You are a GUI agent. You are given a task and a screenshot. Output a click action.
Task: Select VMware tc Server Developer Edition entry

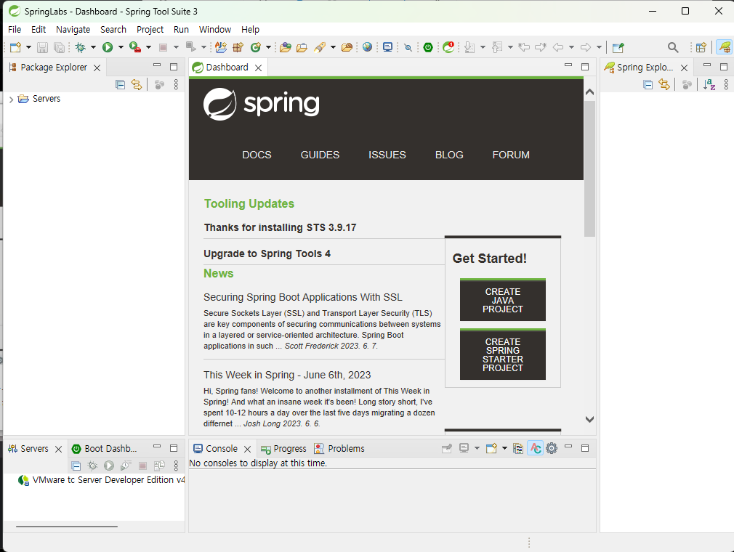point(102,480)
